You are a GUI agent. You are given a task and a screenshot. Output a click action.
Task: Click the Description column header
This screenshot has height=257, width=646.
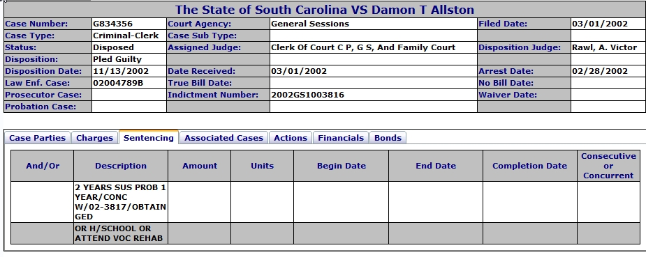coord(121,166)
